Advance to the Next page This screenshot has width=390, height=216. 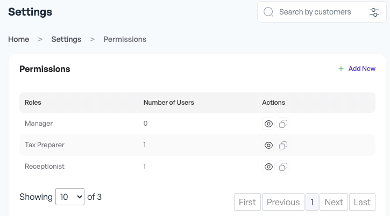pyautogui.click(x=334, y=202)
